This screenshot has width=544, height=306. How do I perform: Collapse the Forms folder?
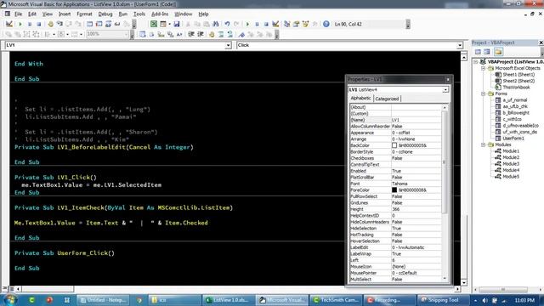pos(484,93)
